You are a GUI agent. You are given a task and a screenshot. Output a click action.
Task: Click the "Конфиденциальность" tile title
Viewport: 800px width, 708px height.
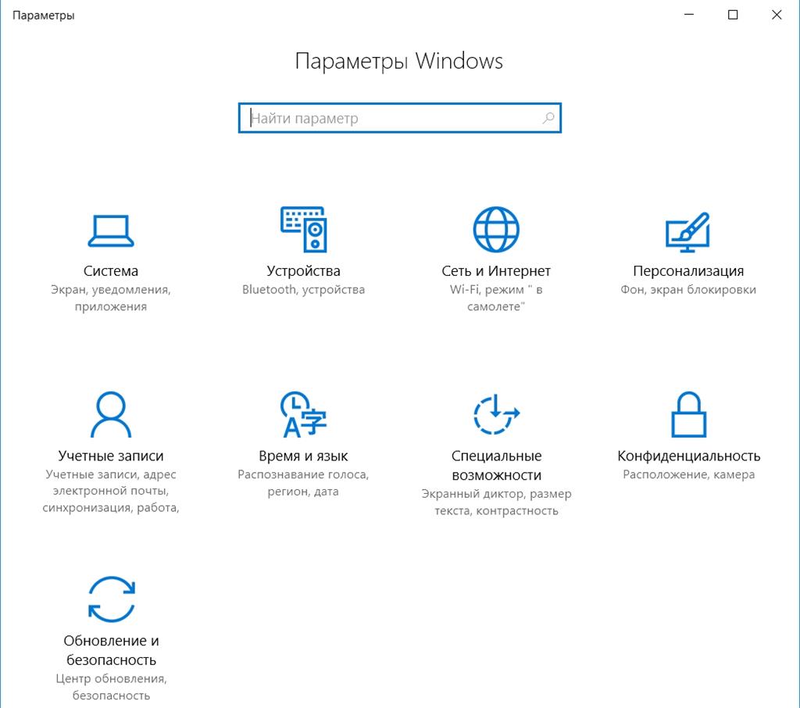tap(689, 456)
